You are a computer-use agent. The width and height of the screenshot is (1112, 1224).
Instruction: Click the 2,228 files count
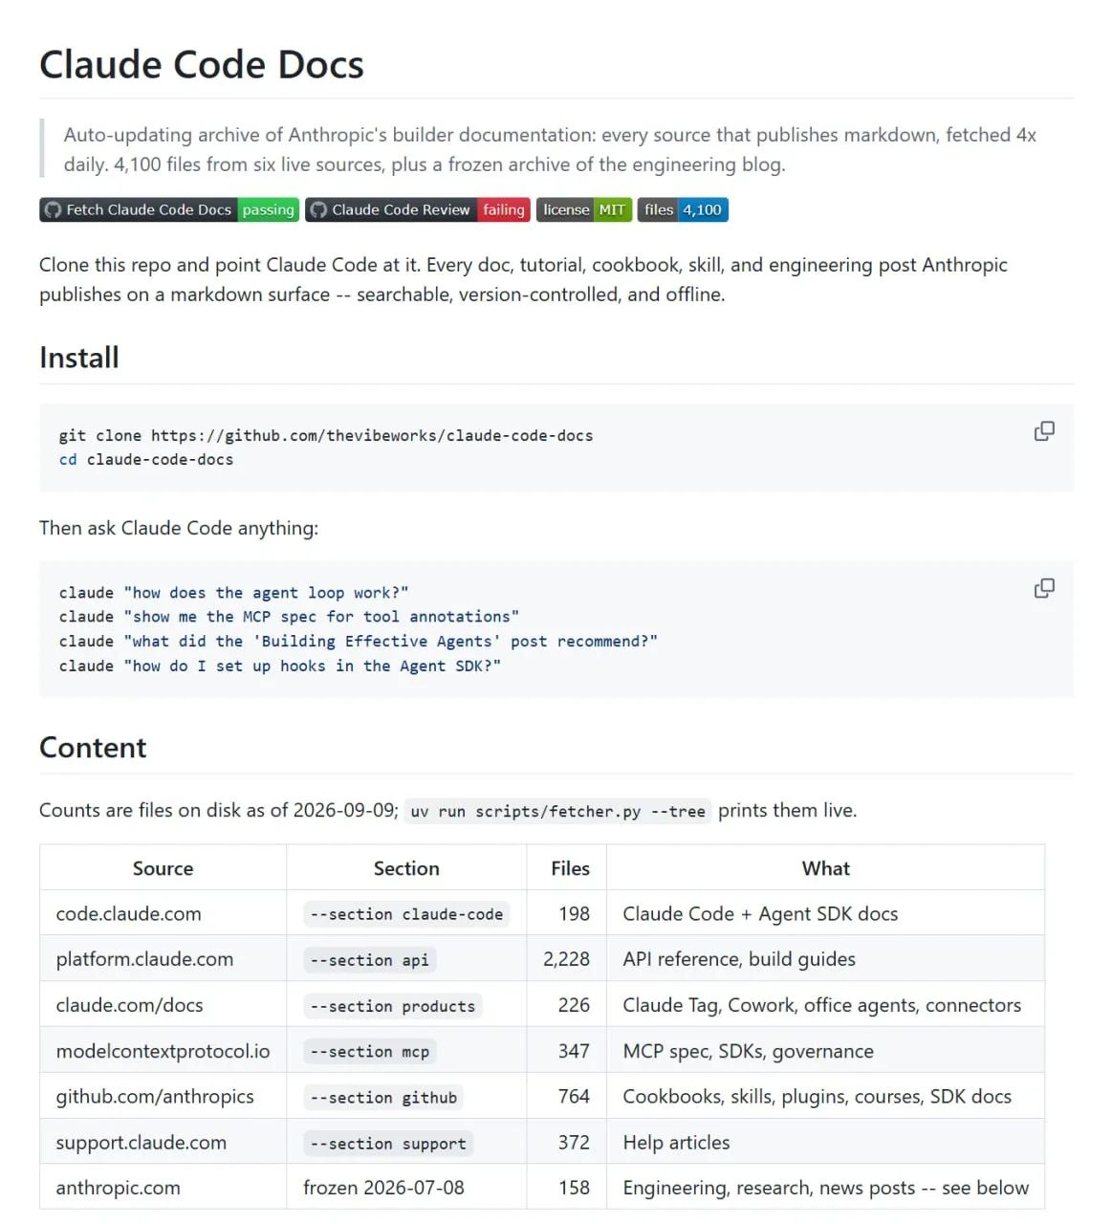566,959
